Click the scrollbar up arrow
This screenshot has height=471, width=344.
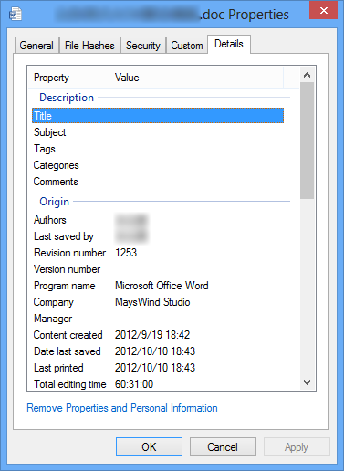(x=308, y=75)
